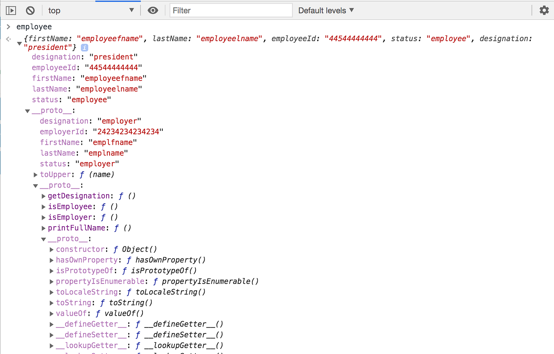Clear the console messages

click(30, 10)
